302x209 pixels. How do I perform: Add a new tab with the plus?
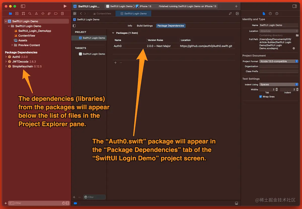tap(236, 6)
